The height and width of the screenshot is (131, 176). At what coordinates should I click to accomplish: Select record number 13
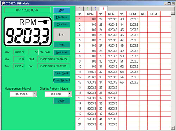point(80,82)
